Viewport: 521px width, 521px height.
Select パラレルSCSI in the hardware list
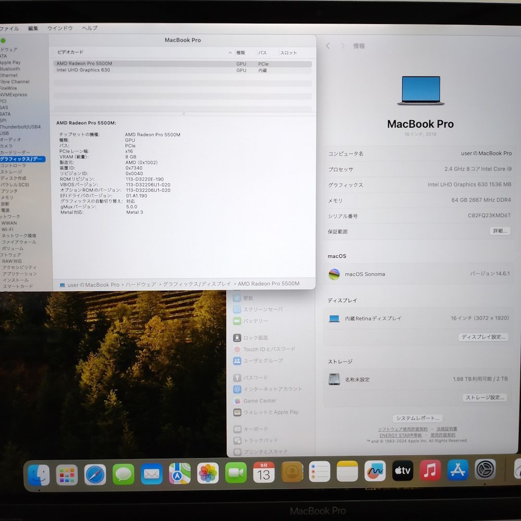15,185
